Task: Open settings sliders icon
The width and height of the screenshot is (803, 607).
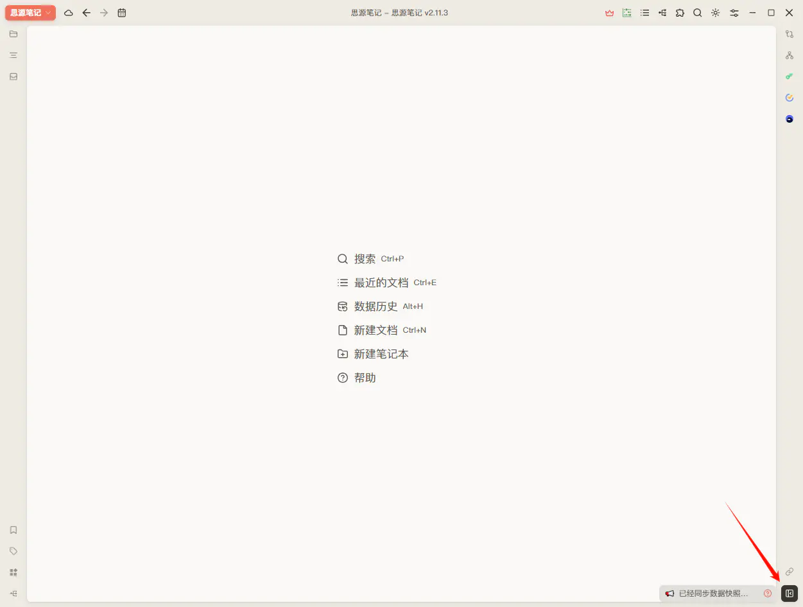Action: (734, 13)
